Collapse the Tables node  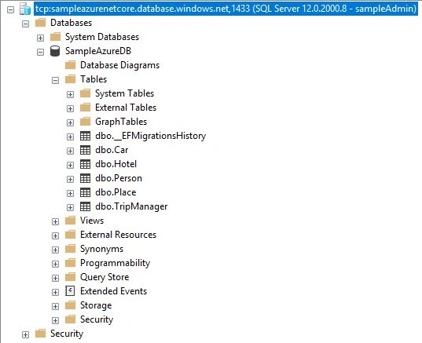click(56, 80)
